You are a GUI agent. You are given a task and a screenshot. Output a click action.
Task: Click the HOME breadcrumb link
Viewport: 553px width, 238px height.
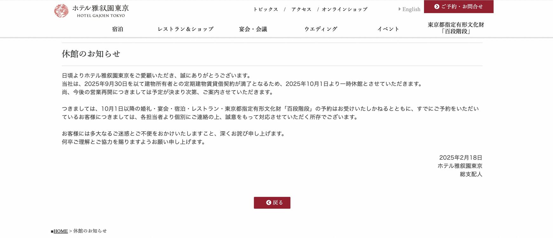pyautogui.click(x=61, y=231)
